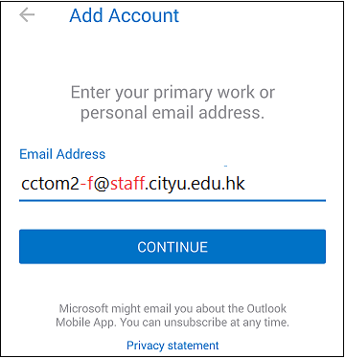Screen dimensions: 345x358
Task: Click the red '-f' part of email
Action: point(86,184)
